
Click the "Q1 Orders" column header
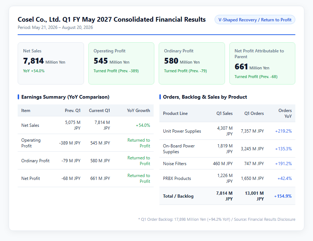(254, 113)
